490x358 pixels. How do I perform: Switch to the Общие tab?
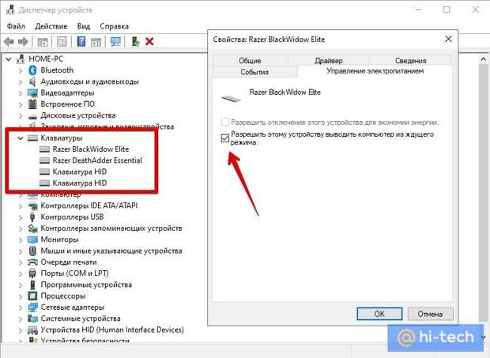click(250, 60)
